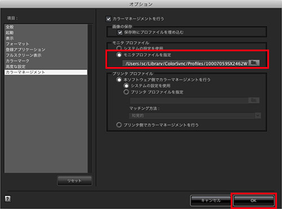Select 高度な設定 in the item list

tap(46, 66)
